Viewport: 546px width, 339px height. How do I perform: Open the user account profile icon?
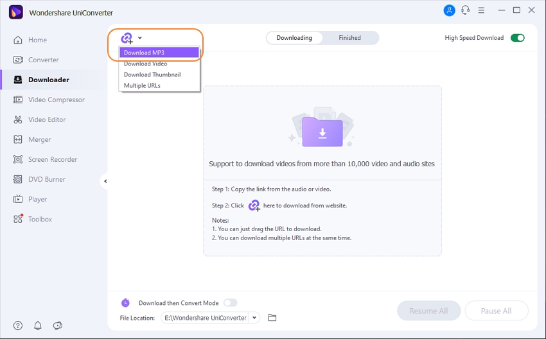[x=449, y=10]
